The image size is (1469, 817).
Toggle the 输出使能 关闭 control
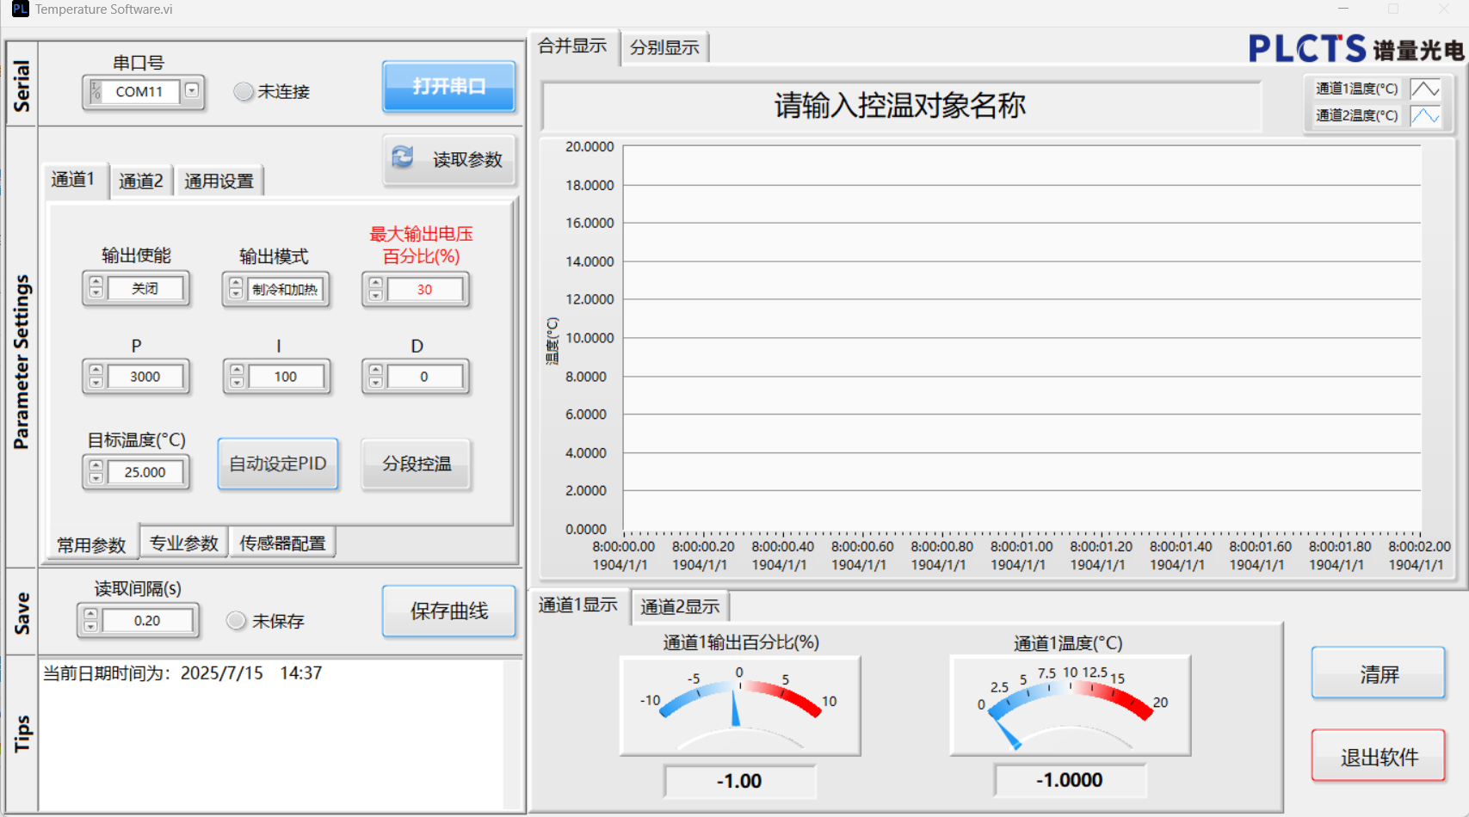[x=145, y=289]
